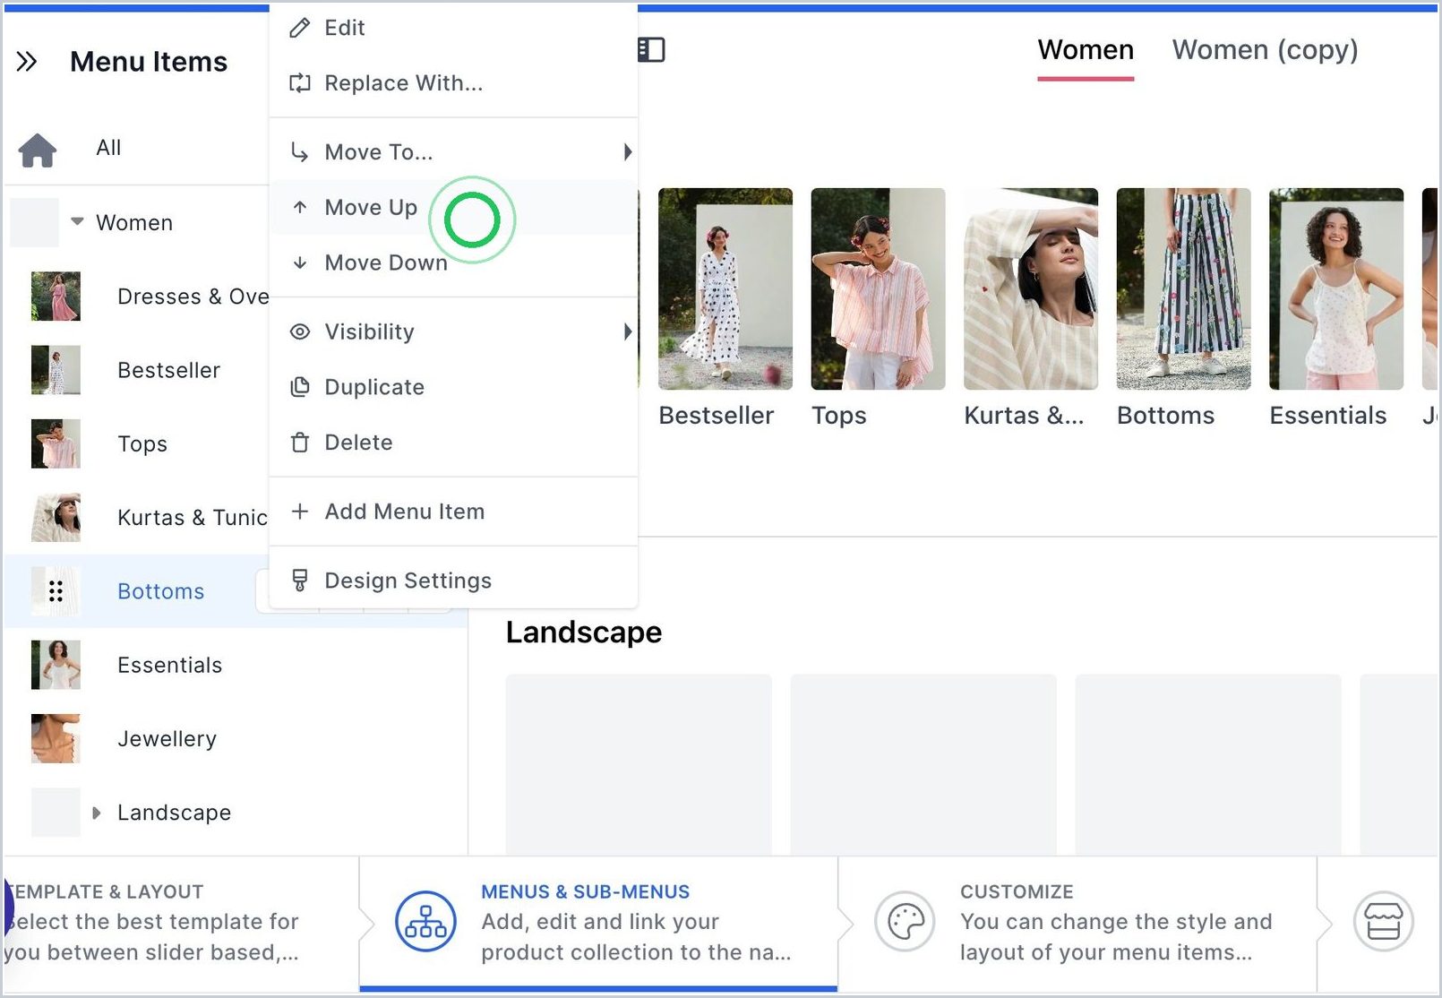Open the Bottoms striped pants thumbnail
The width and height of the screenshot is (1442, 998).
point(1183,288)
